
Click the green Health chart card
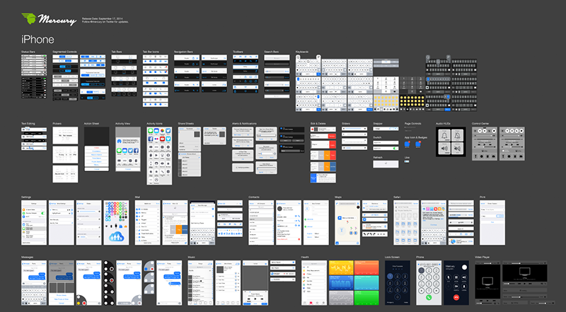366,298
